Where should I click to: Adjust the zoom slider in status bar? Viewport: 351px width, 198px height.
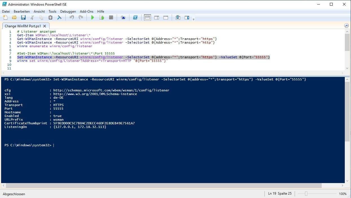tap(306, 193)
